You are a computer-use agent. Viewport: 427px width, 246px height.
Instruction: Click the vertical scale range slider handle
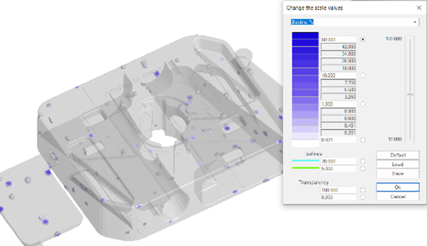coord(410,95)
